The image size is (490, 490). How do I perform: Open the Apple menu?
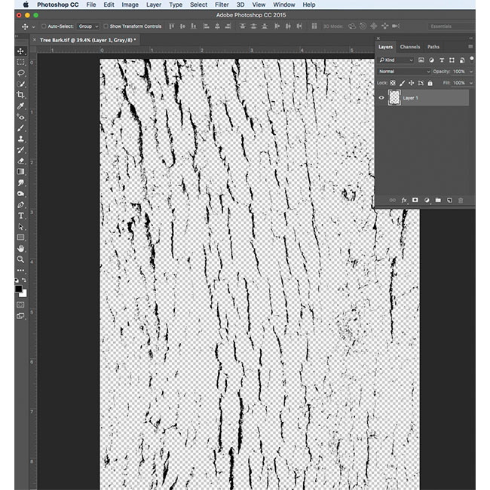(x=26, y=5)
